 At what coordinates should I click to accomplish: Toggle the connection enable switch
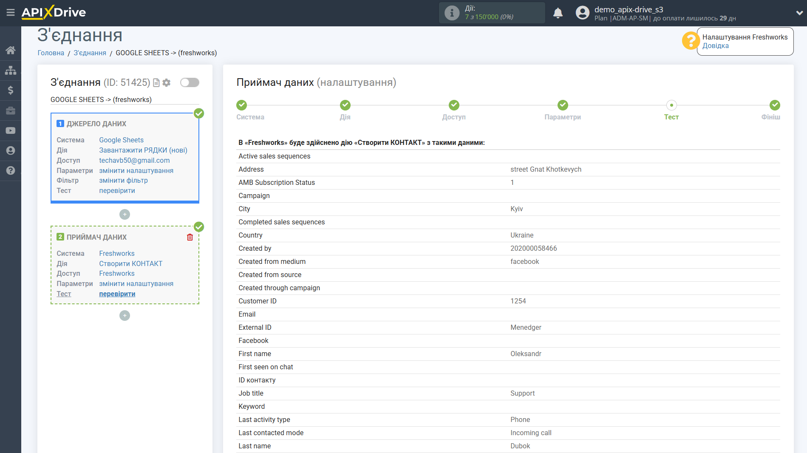click(190, 82)
